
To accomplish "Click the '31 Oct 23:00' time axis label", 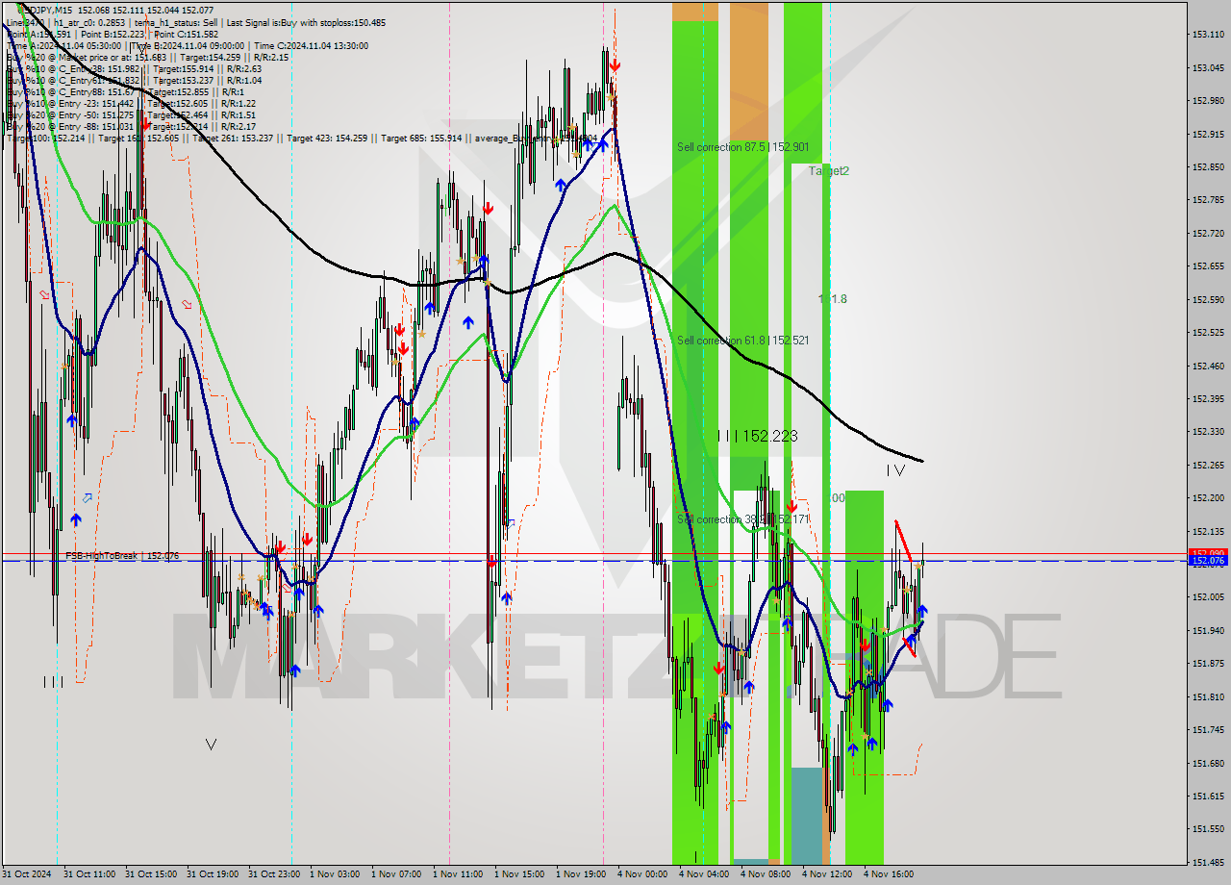I will click(x=274, y=874).
